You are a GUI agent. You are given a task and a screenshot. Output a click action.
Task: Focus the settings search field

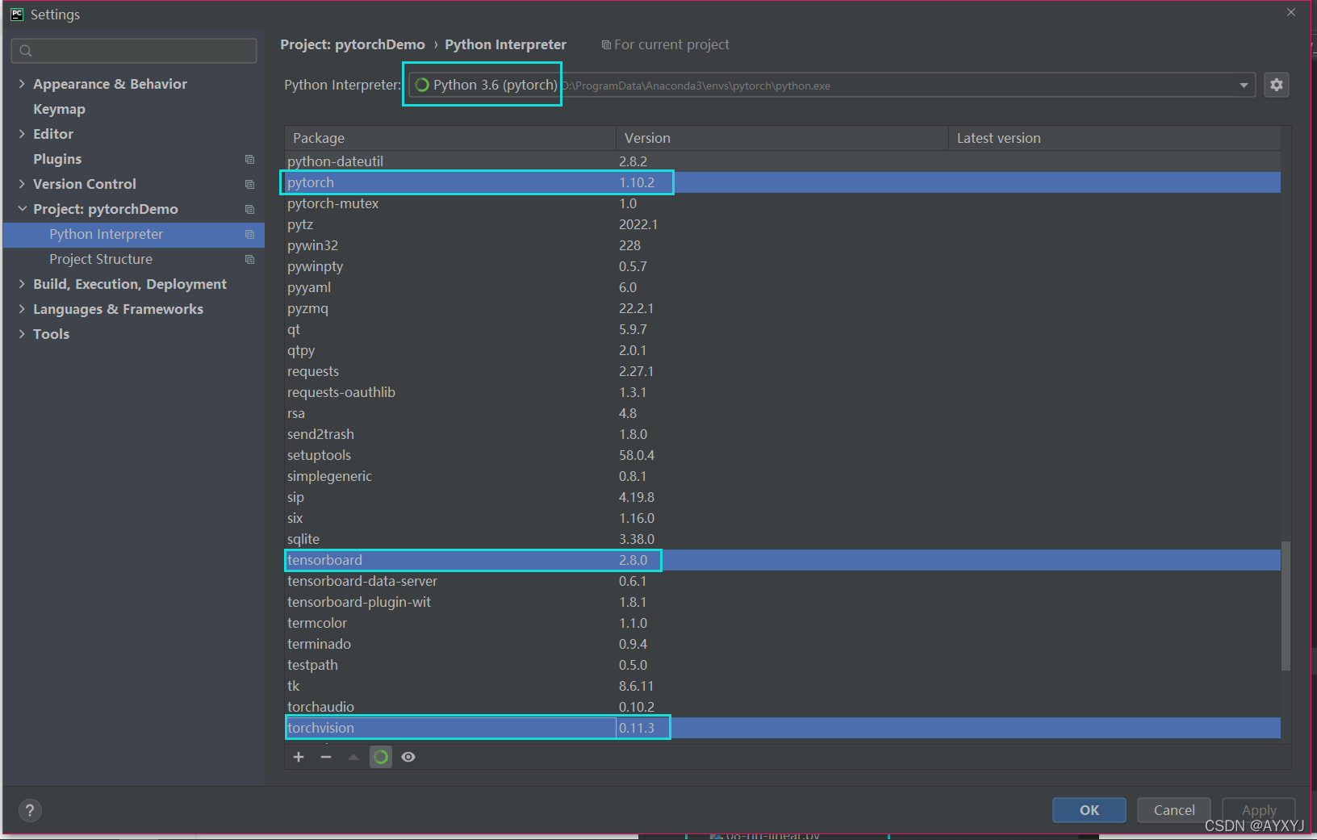click(134, 51)
